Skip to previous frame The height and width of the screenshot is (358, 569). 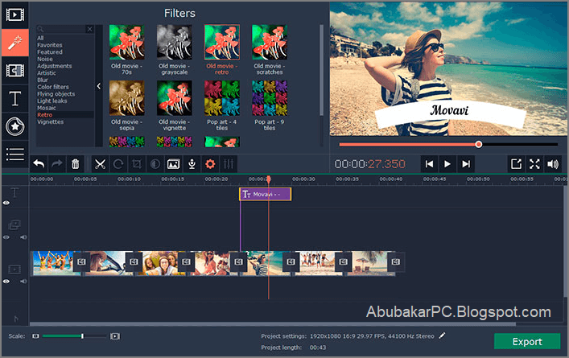point(429,164)
